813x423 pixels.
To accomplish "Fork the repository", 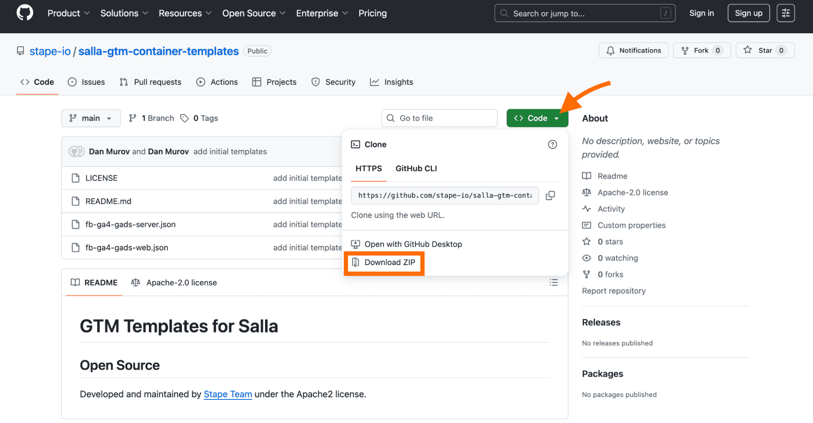I will (x=702, y=50).
